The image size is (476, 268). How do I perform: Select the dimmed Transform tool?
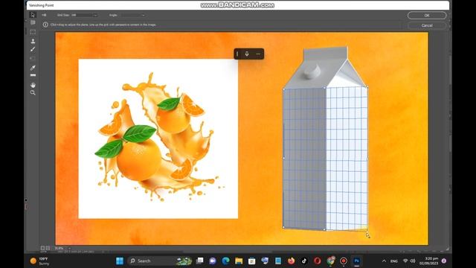[x=33, y=58]
